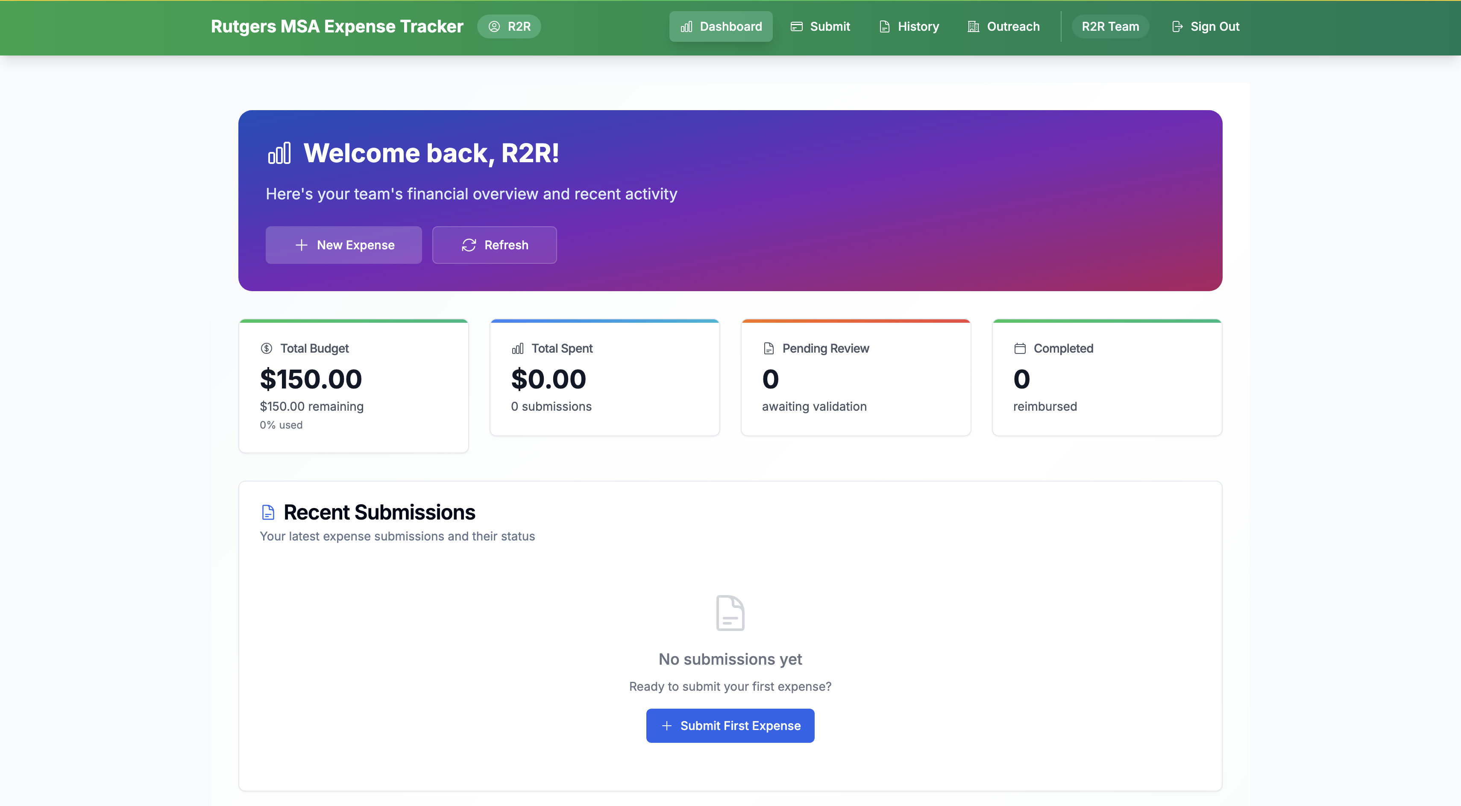Click the document icon in History tab
Viewport: 1461px width, 806px height.
click(x=884, y=26)
